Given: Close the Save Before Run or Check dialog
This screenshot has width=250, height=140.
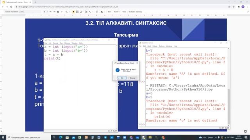Looking at the screenshot, I should [x=137, y=63].
